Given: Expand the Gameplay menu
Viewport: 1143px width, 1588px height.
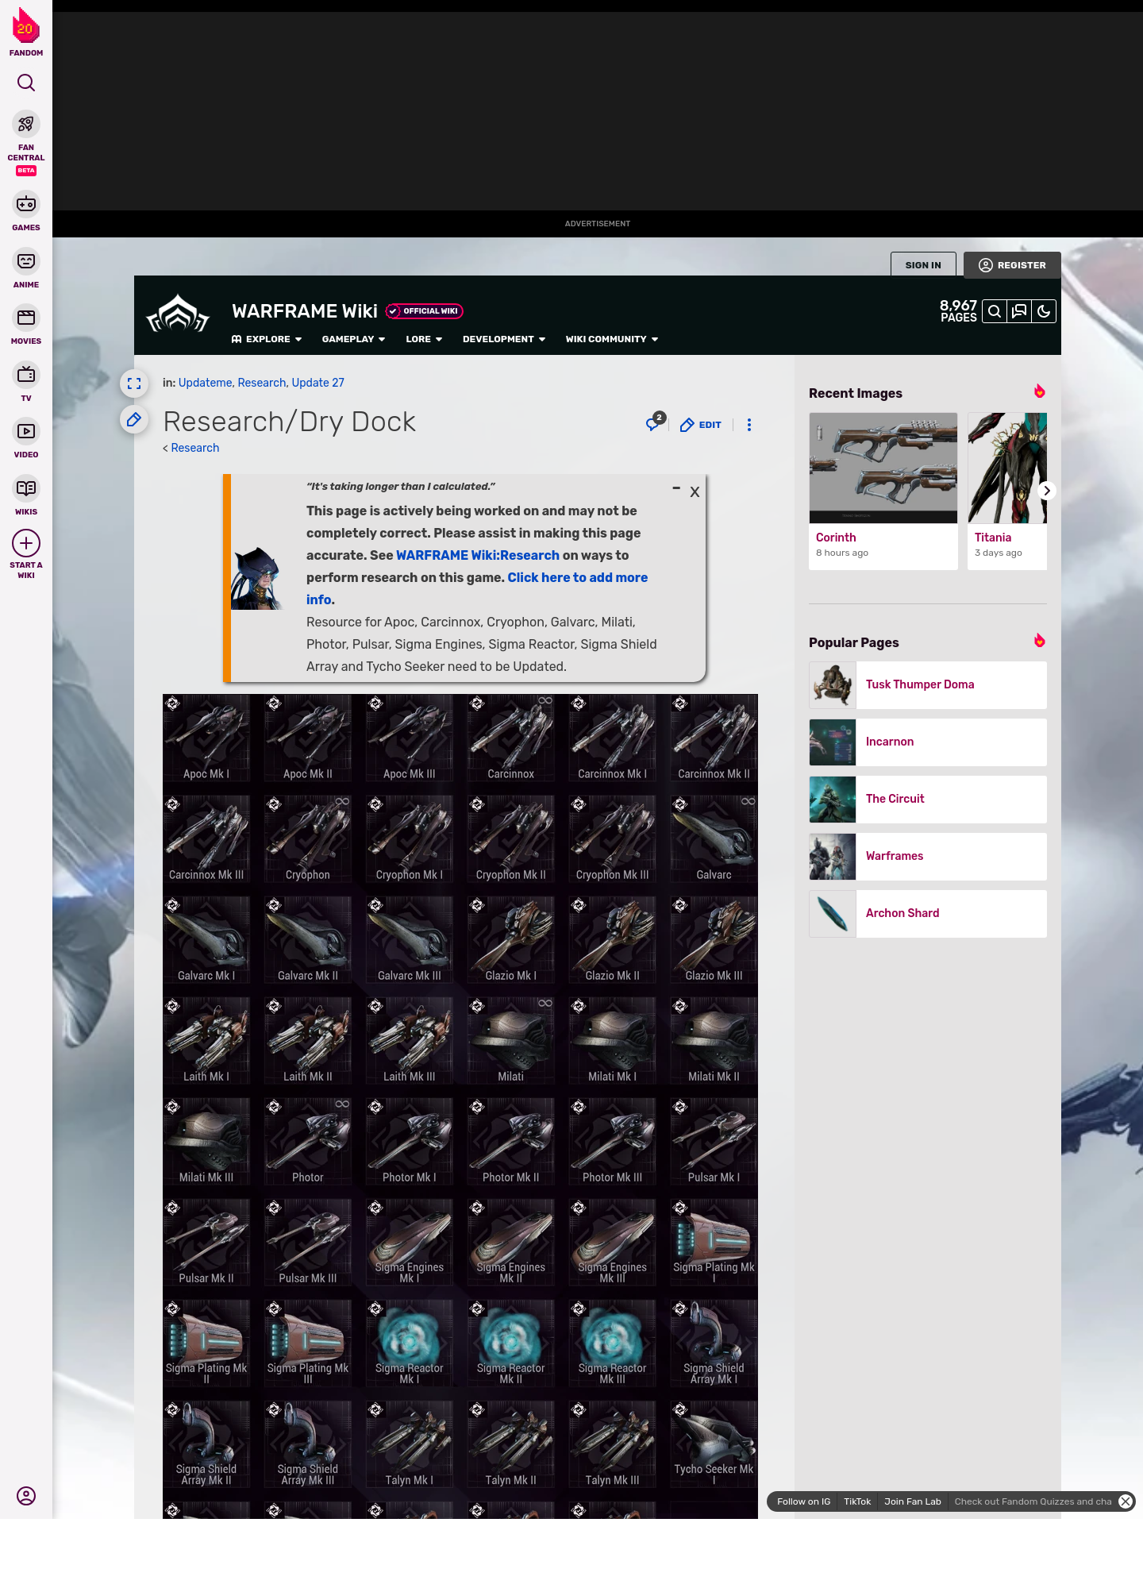Looking at the screenshot, I should [353, 339].
